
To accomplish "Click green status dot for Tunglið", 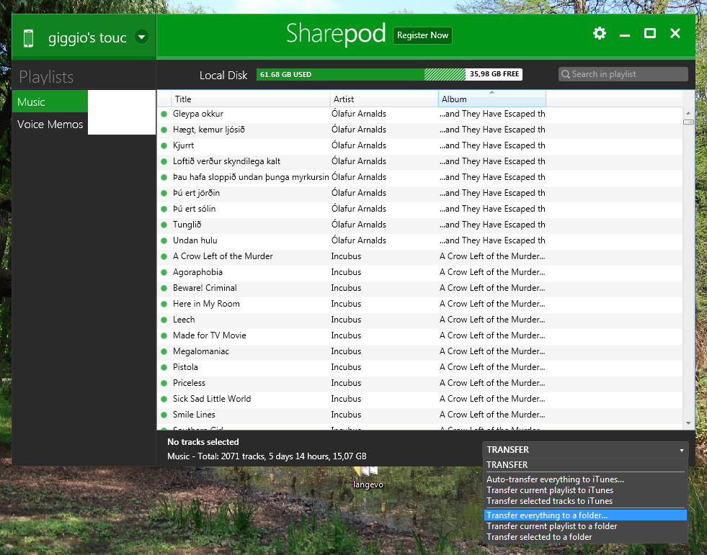I will pos(164,225).
